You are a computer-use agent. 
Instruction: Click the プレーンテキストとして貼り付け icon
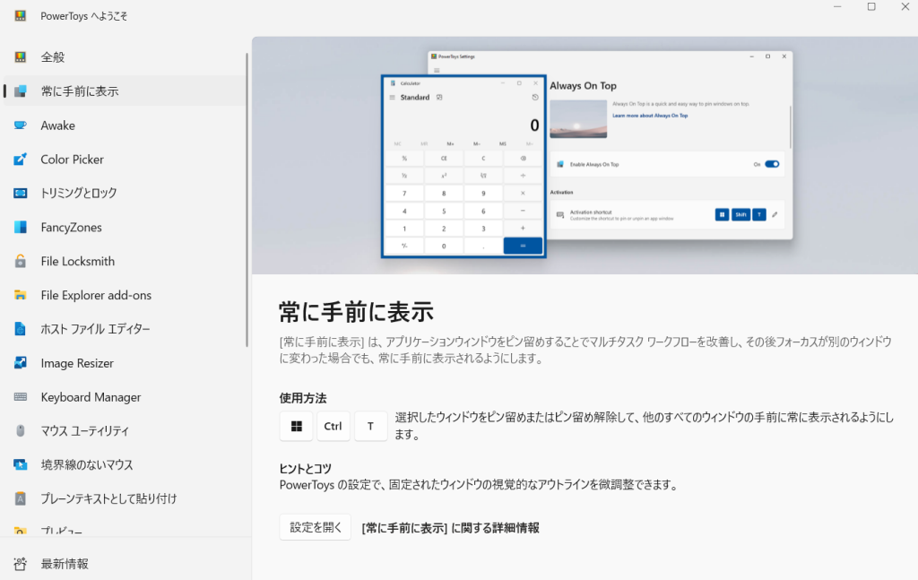coord(21,498)
